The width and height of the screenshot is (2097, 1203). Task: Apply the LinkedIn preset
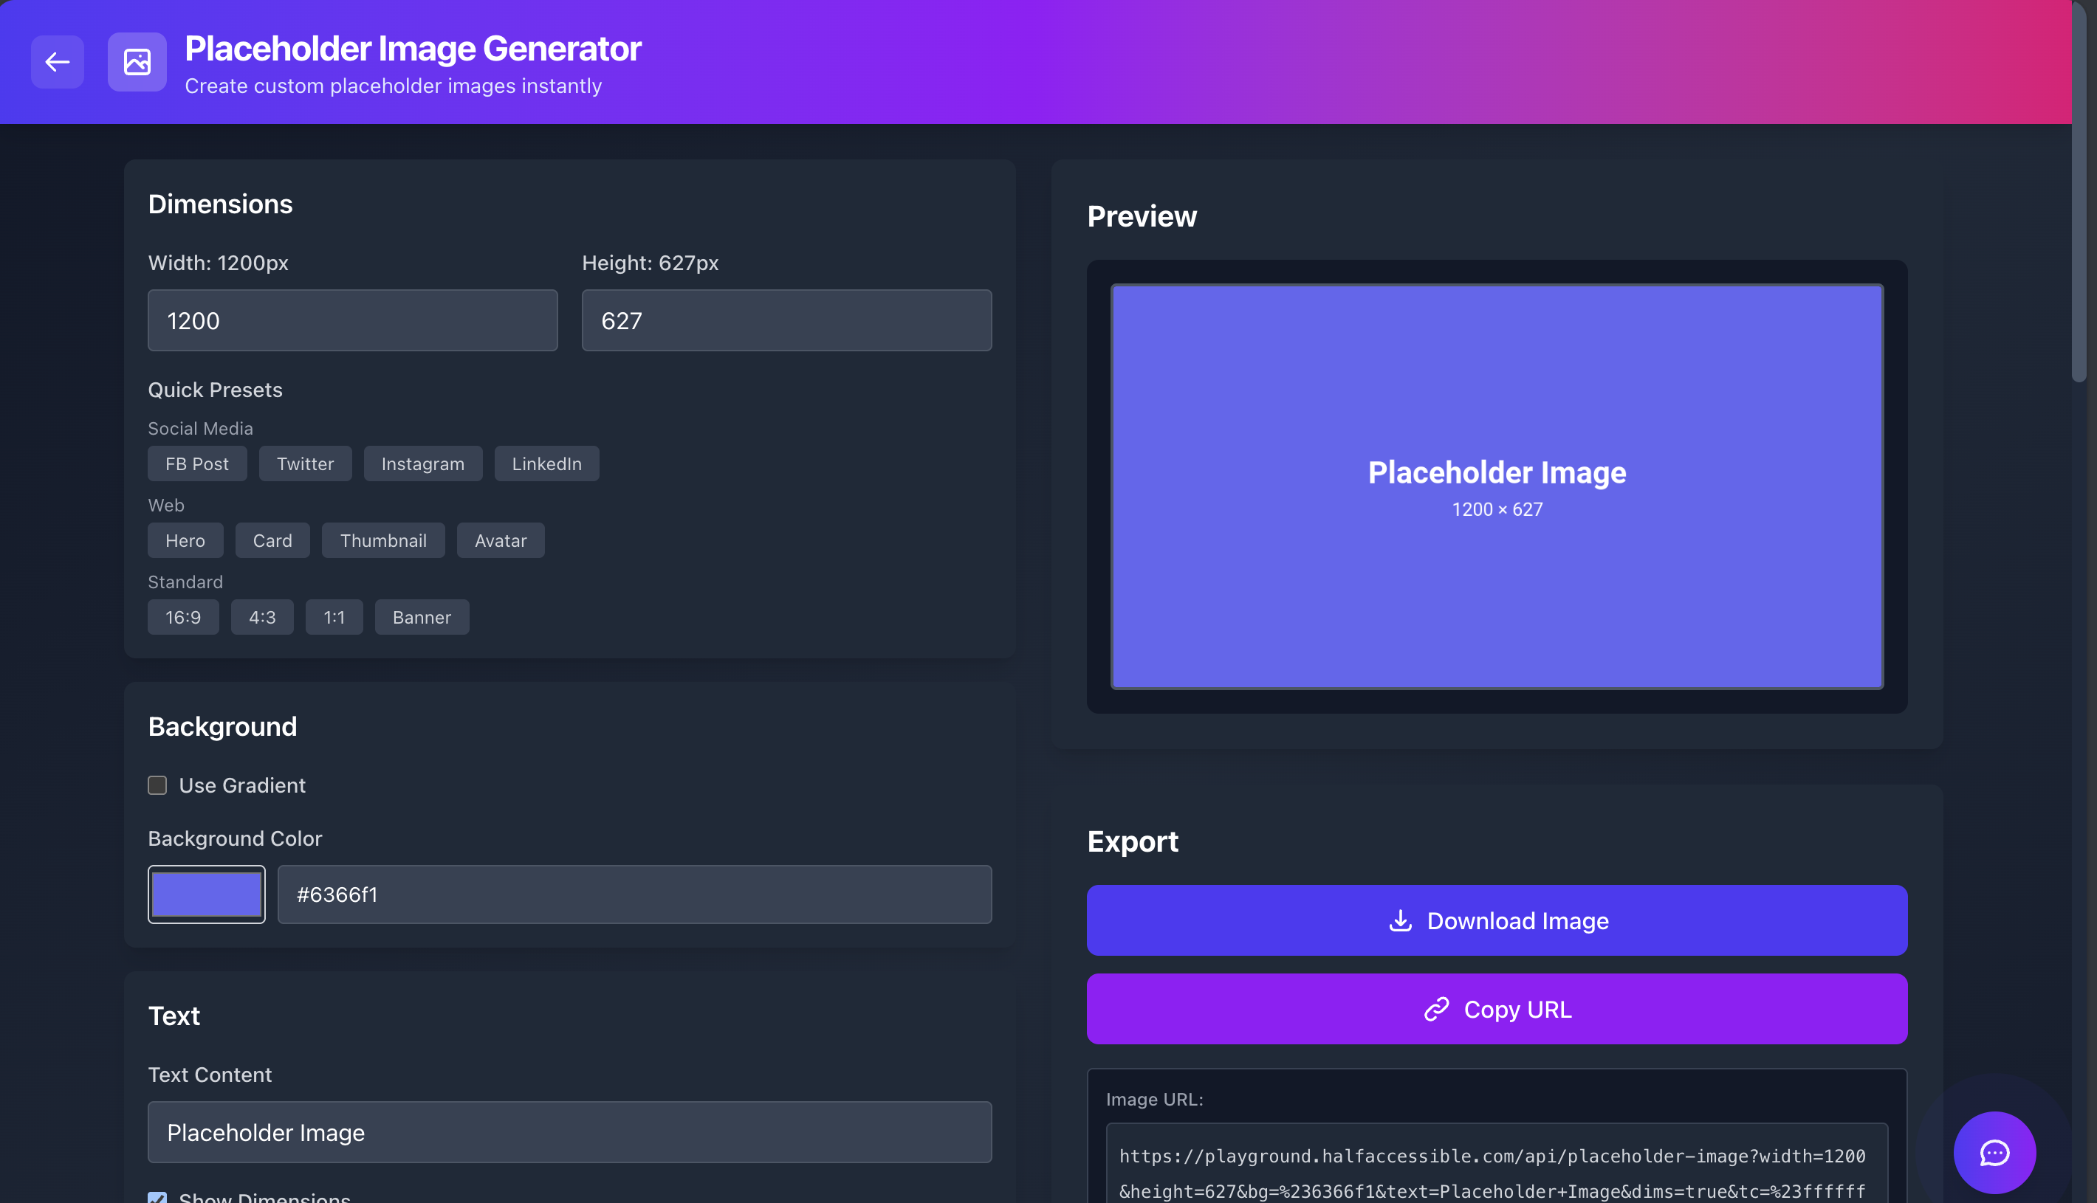pyautogui.click(x=546, y=463)
